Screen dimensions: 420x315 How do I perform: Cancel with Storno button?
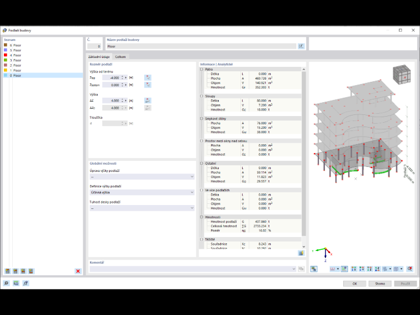[x=380, y=283]
